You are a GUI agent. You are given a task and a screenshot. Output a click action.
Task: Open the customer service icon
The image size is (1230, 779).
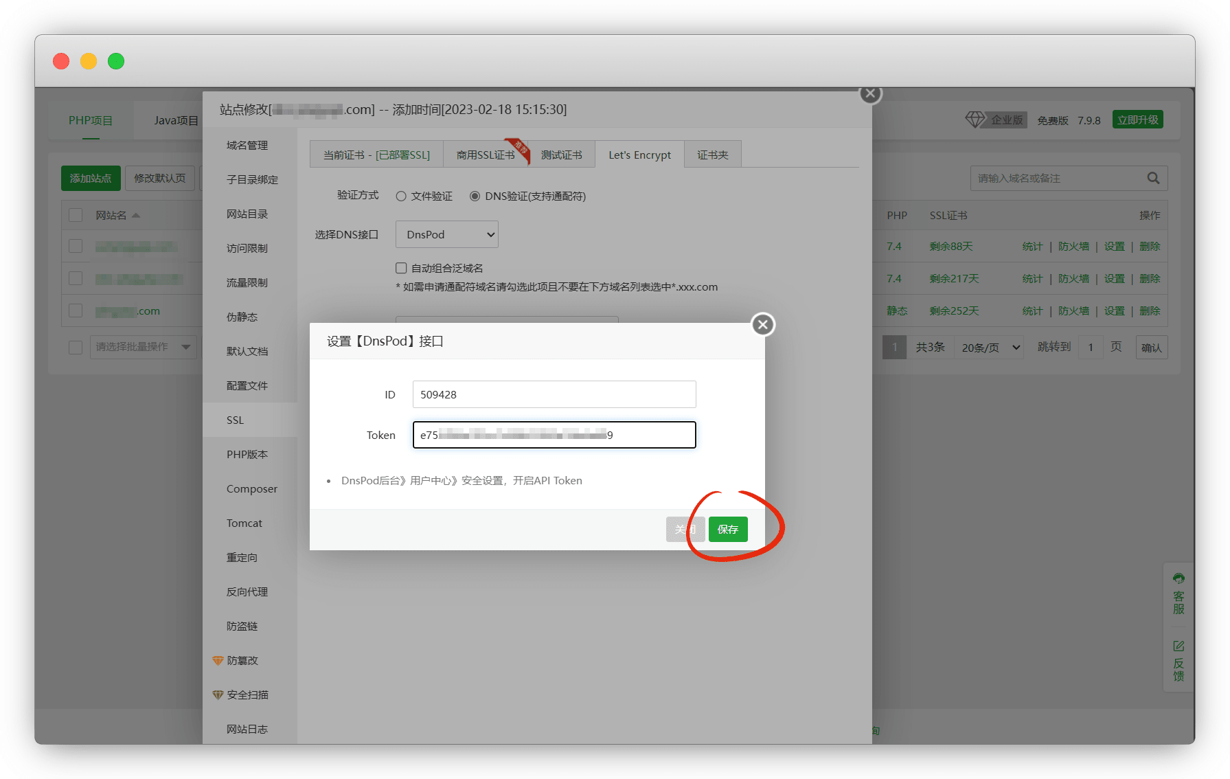tap(1178, 578)
